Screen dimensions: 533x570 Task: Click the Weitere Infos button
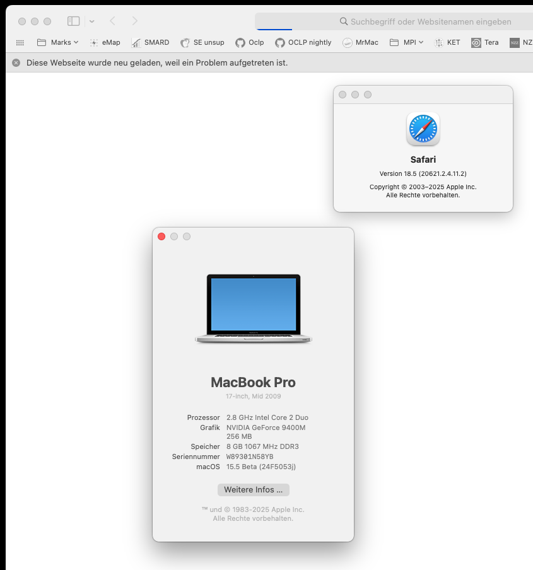click(254, 490)
